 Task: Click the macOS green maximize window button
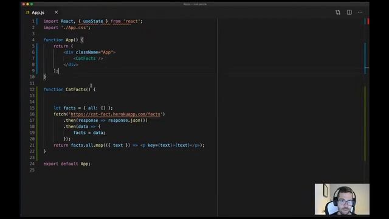coord(32,4)
